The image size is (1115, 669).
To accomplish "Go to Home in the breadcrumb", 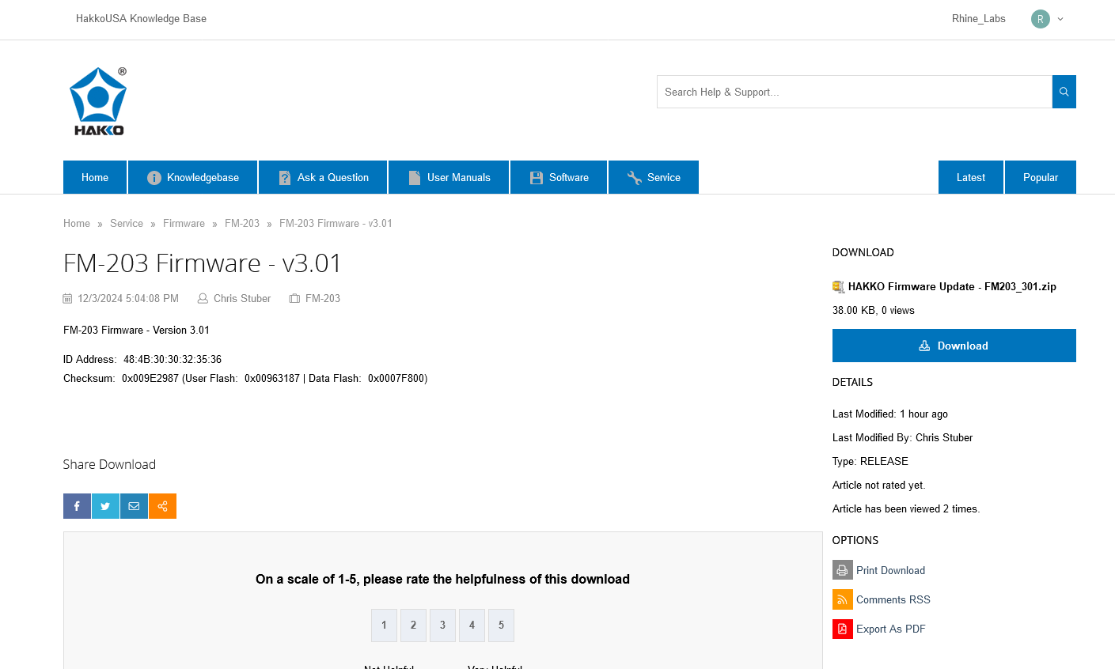I will [x=77, y=224].
